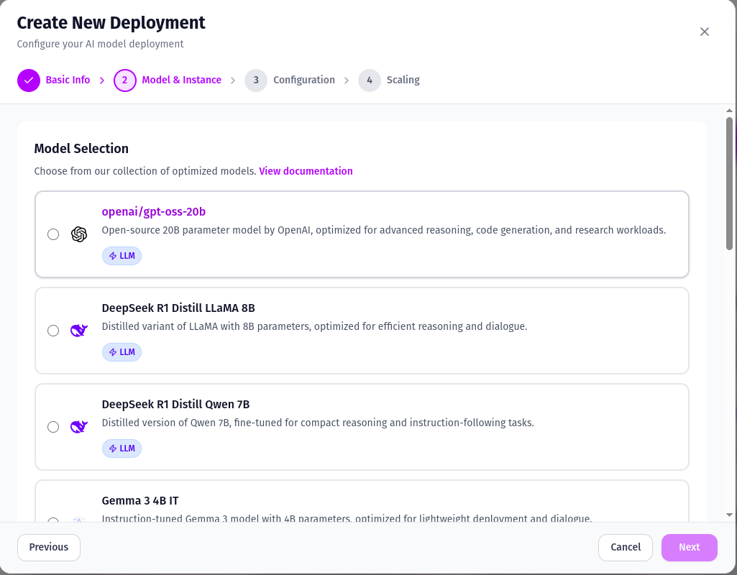
Task: Open the Model & Instance step
Action: tap(181, 80)
